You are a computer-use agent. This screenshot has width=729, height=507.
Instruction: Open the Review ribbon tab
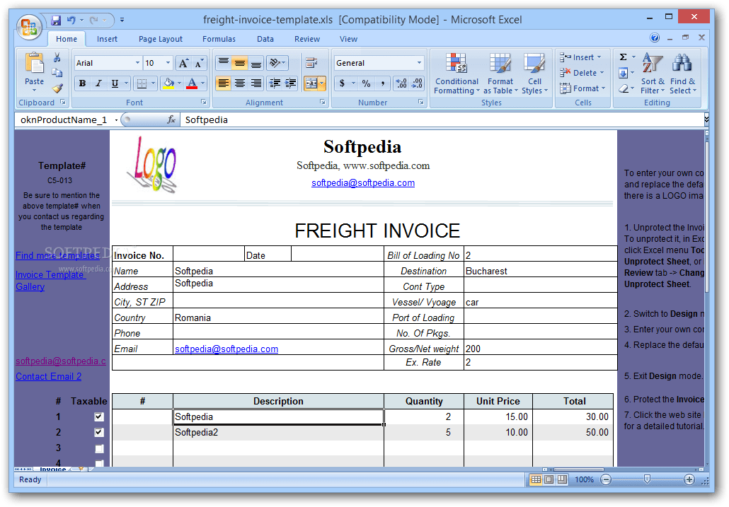pos(306,39)
